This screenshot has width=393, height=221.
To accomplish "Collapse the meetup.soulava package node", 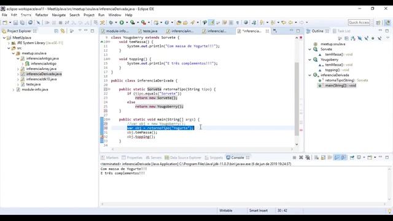I will click(14, 53).
